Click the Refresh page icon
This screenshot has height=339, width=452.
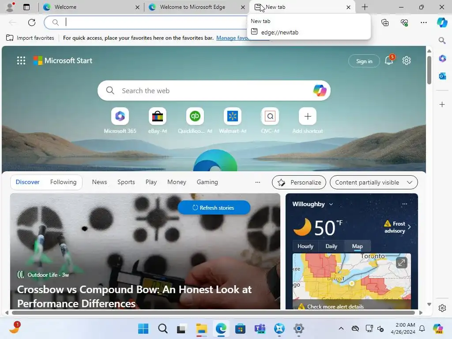32,22
